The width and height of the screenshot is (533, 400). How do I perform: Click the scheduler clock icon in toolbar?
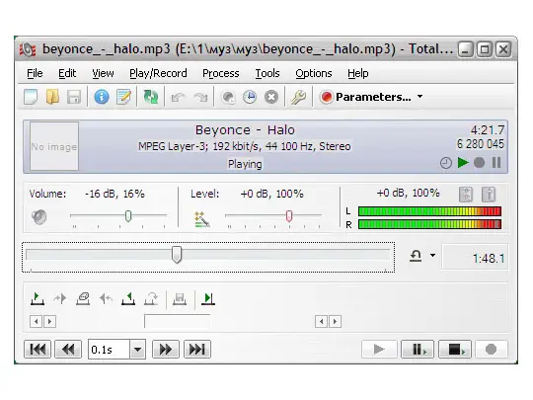250,97
